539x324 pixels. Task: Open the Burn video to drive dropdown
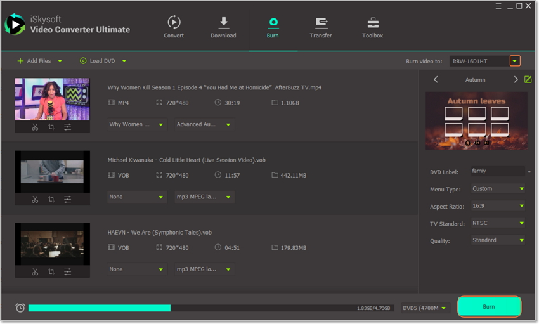click(515, 61)
